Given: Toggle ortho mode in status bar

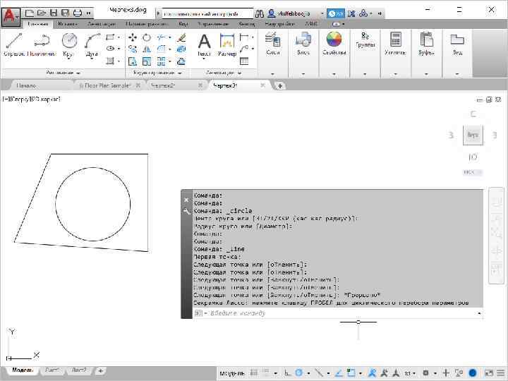Looking at the screenshot, I should coord(287,373).
